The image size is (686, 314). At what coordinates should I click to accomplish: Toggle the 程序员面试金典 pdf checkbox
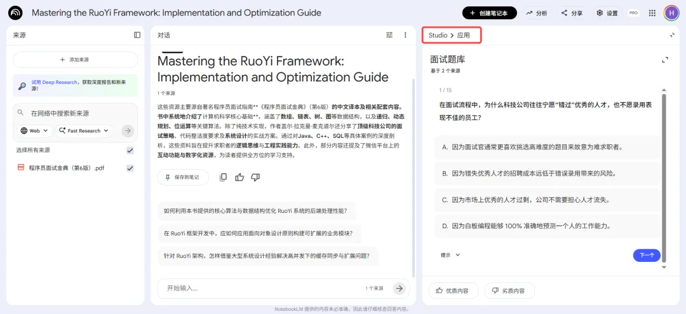pos(130,168)
